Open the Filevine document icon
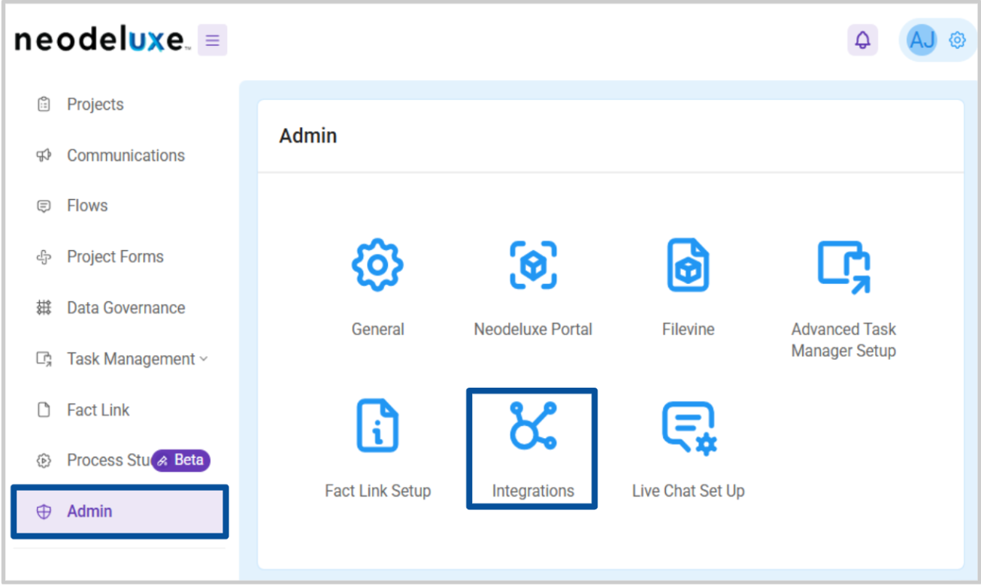Screen dimensions: 981x586 pyautogui.click(x=688, y=265)
